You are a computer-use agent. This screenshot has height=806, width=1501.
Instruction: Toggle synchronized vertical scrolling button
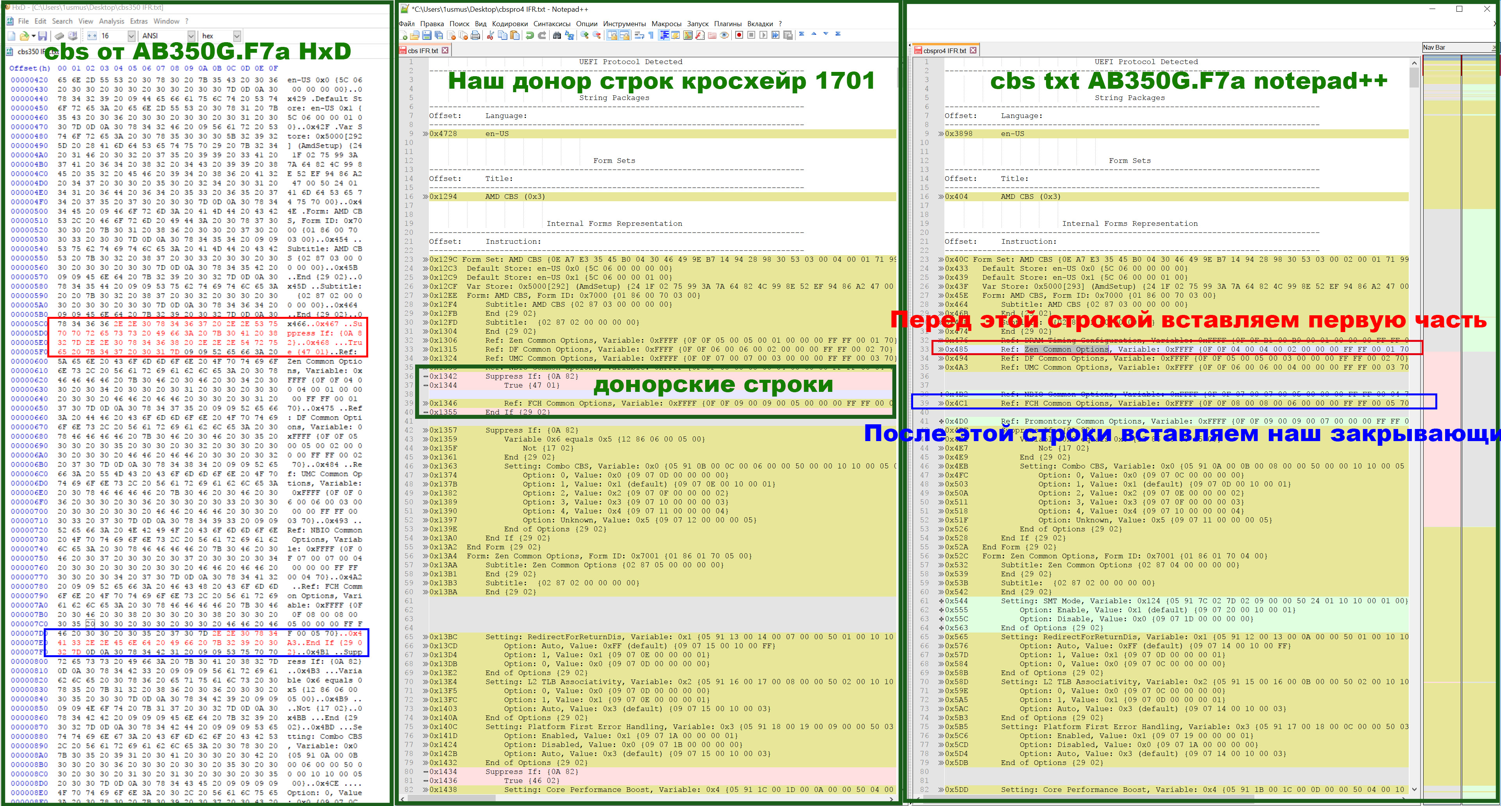click(x=613, y=36)
